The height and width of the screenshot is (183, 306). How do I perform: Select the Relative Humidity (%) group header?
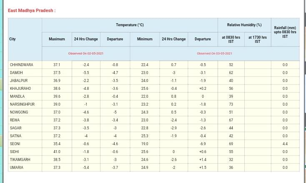[x=244, y=25]
